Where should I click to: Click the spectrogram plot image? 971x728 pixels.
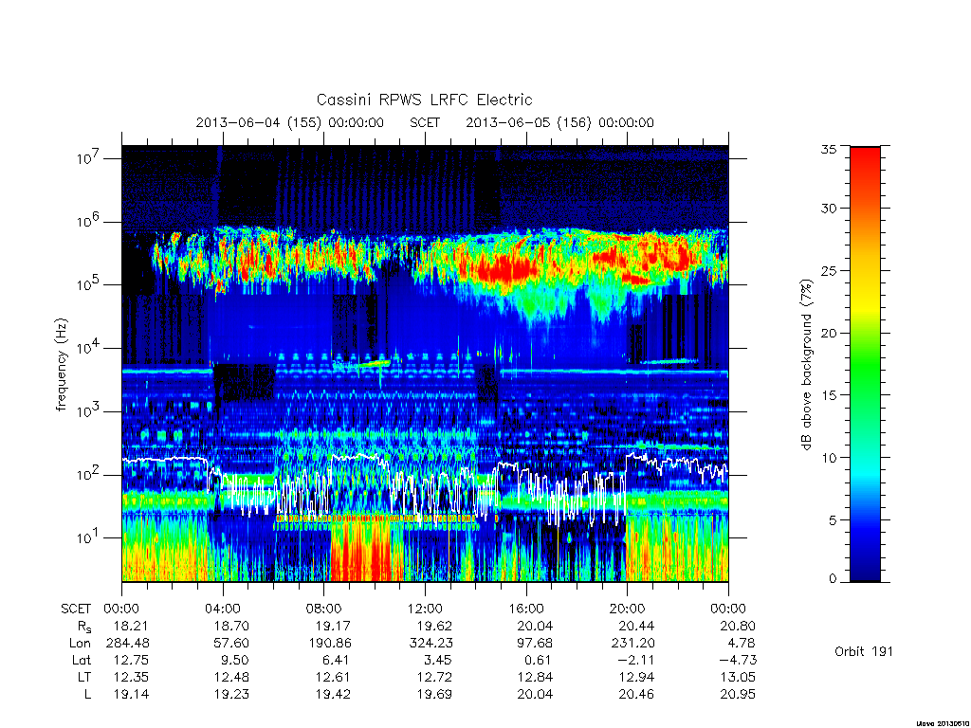pyautogui.click(x=425, y=364)
